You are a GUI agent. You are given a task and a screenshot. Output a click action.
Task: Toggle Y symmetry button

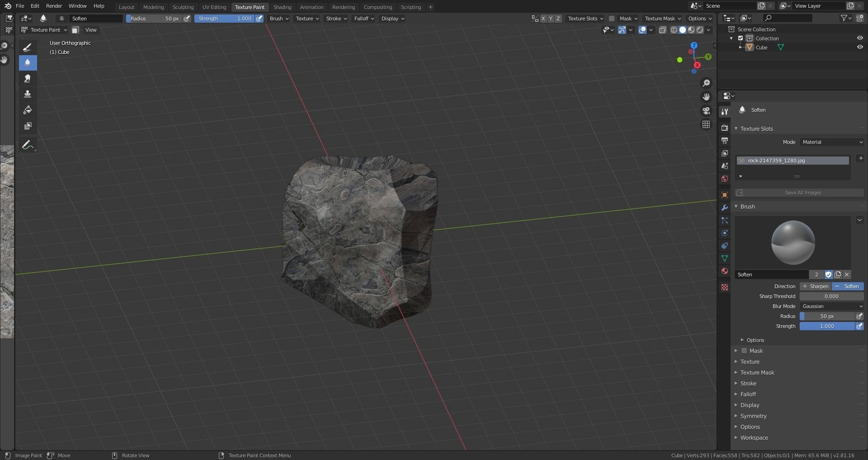click(x=551, y=19)
